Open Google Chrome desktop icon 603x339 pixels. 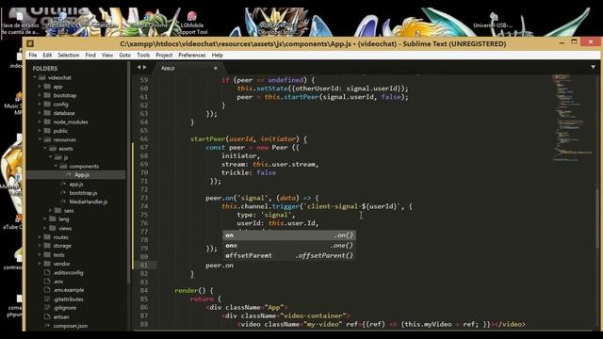149,21
